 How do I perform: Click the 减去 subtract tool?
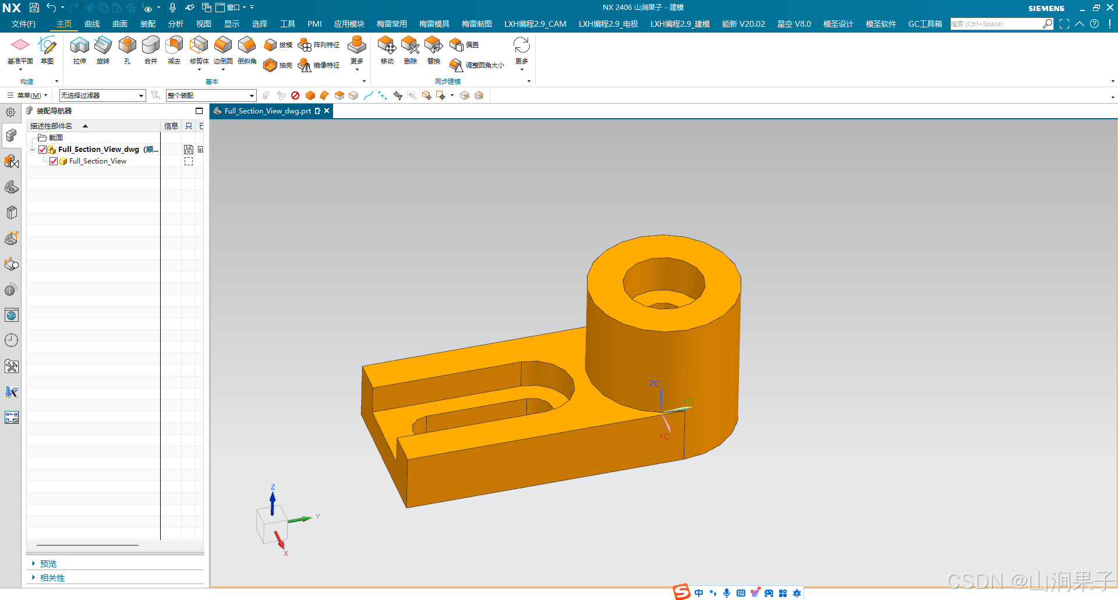click(174, 49)
